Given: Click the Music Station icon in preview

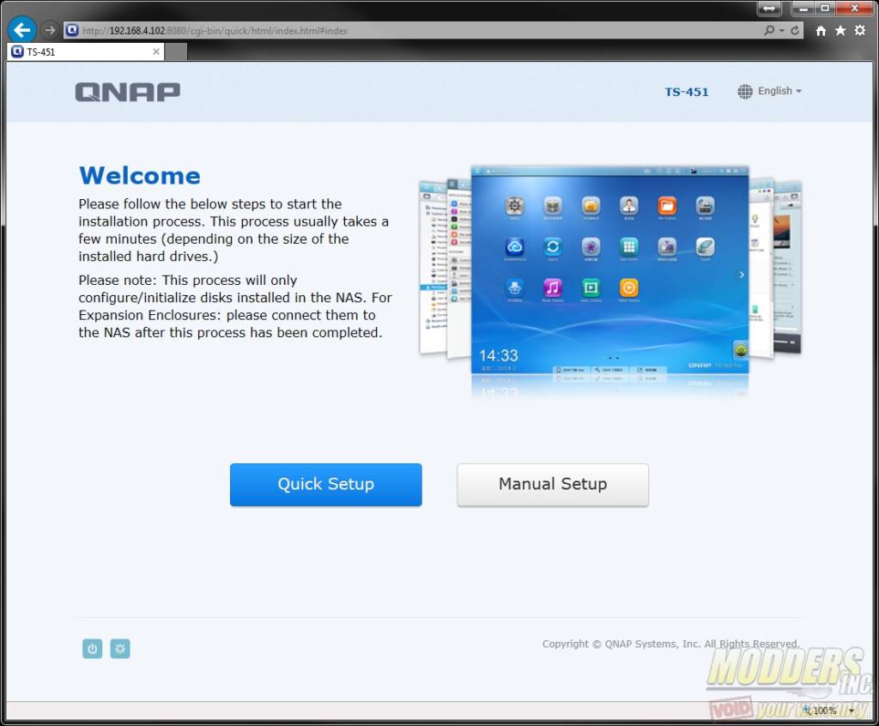Looking at the screenshot, I should click(553, 288).
